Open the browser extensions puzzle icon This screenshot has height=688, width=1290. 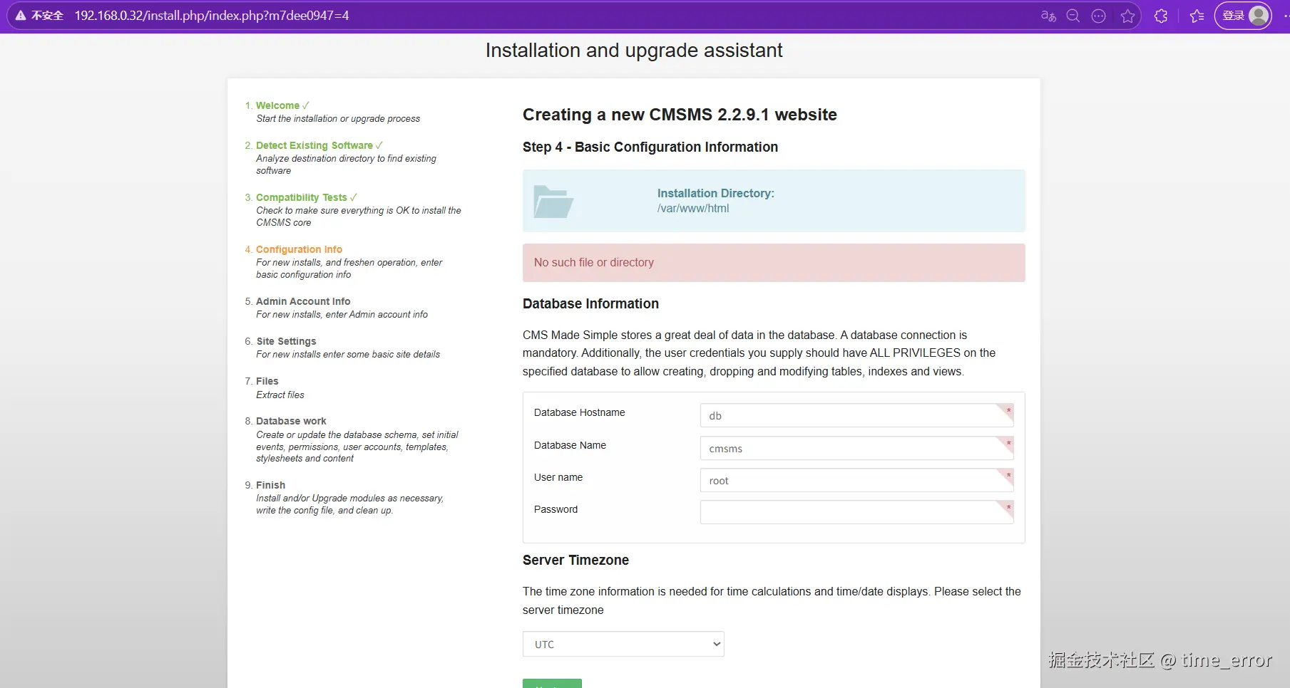point(1161,16)
